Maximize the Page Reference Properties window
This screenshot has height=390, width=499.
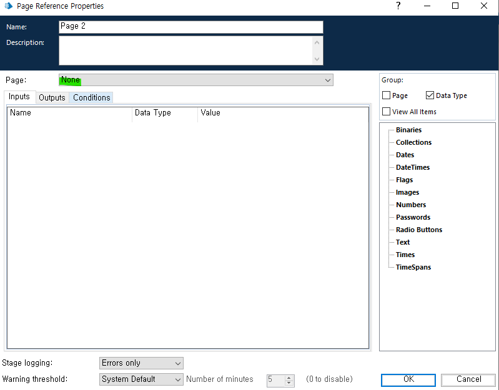click(x=455, y=6)
